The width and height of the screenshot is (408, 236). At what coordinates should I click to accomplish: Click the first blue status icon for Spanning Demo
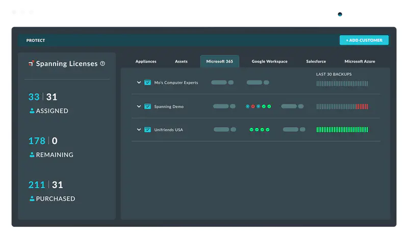pos(247,107)
